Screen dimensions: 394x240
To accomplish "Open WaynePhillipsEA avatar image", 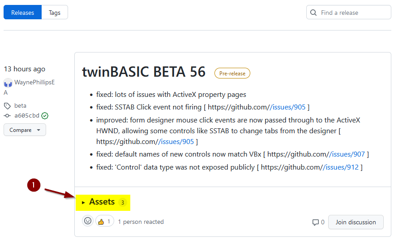I will click(8, 83).
